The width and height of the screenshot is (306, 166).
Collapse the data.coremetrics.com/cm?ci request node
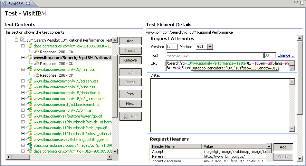(23, 46)
